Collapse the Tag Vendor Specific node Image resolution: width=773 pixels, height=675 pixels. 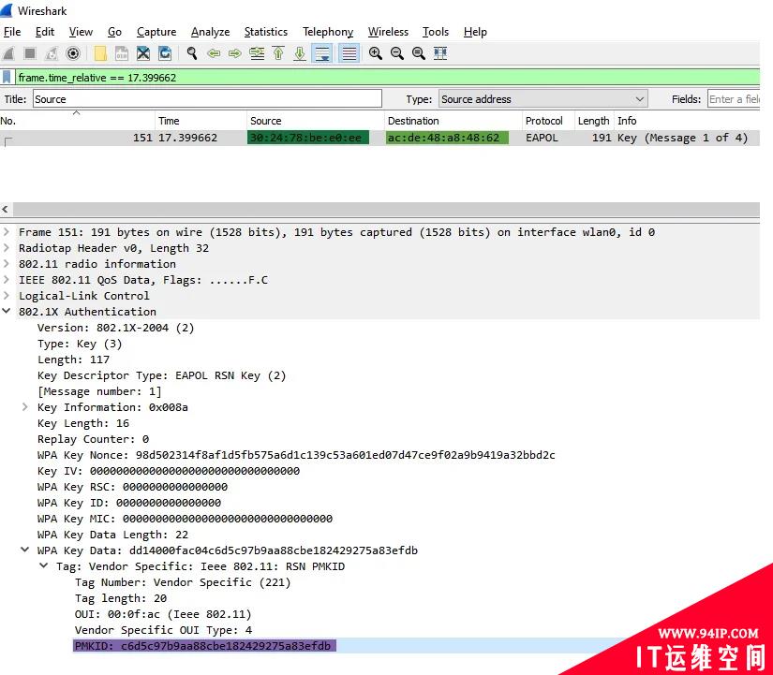point(44,565)
